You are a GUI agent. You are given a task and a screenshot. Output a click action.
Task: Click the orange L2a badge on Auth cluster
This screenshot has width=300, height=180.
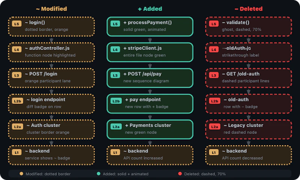click(x=18, y=127)
